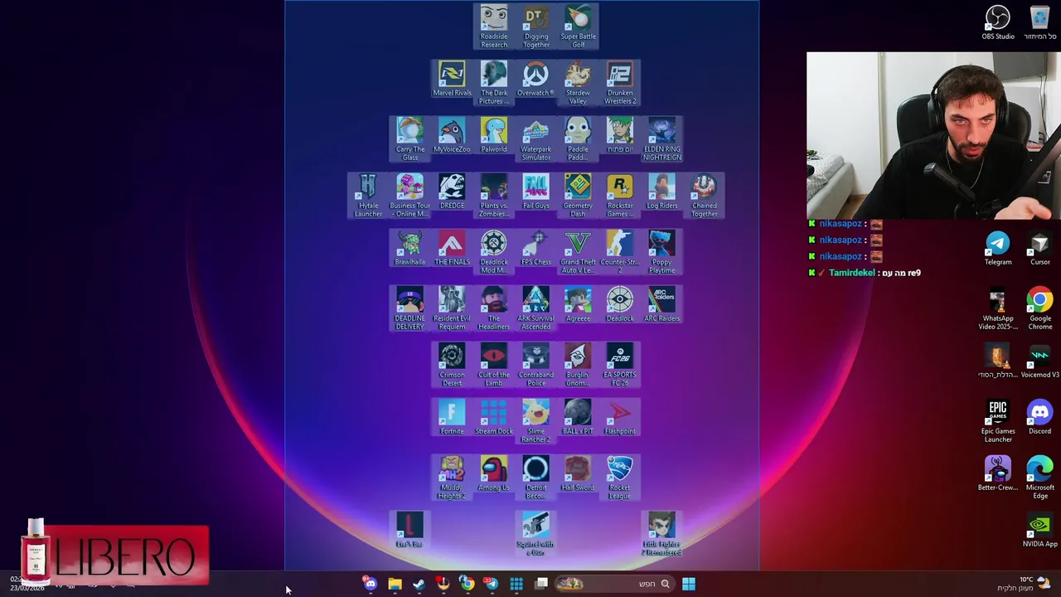Click the Fall Guys desktop icon

[x=536, y=192]
